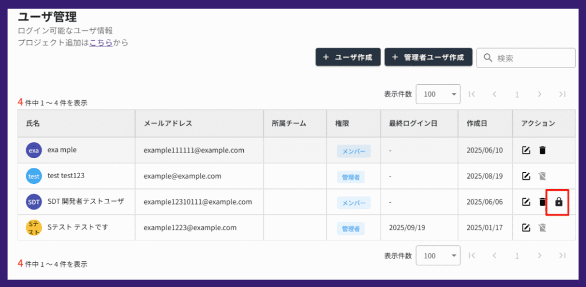Click the ユーザ作成 button
The height and width of the screenshot is (287, 586).
(348, 57)
